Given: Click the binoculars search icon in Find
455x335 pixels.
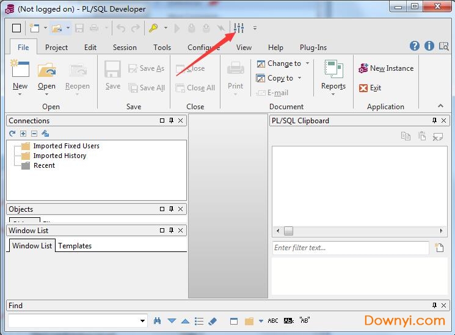Looking at the screenshot, I should coord(158,321).
